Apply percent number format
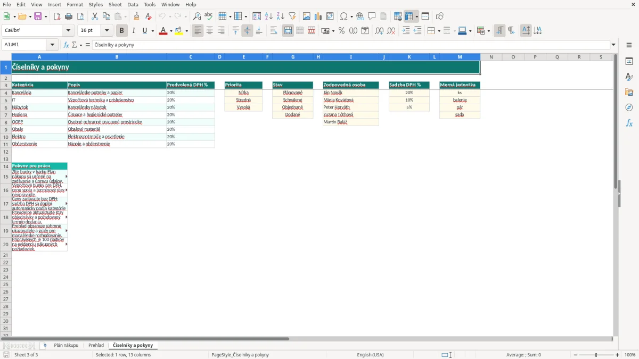639x359 pixels. click(x=341, y=31)
